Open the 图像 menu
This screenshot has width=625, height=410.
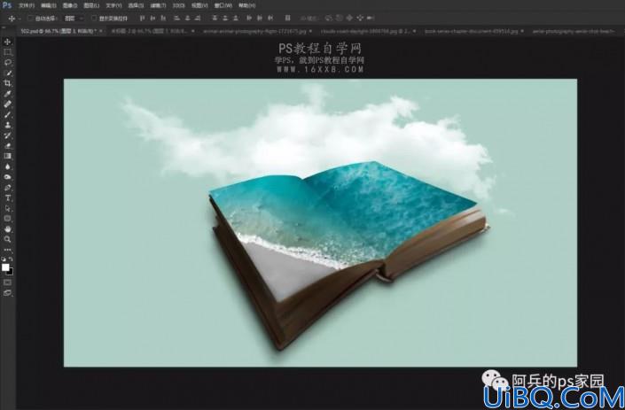point(70,5)
